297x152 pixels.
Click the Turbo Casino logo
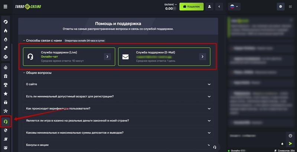[x=28, y=7]
